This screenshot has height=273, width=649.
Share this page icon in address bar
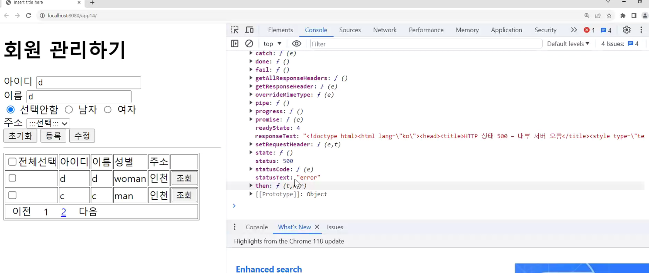598,16
